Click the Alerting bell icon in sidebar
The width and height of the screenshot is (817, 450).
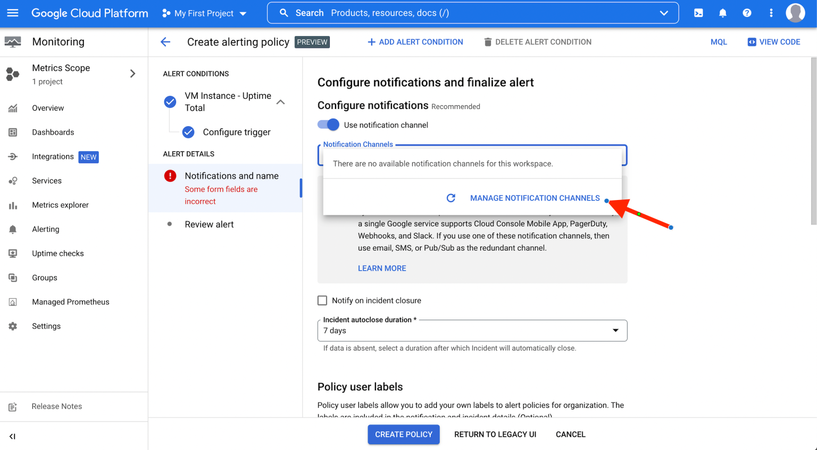[13, 229]
